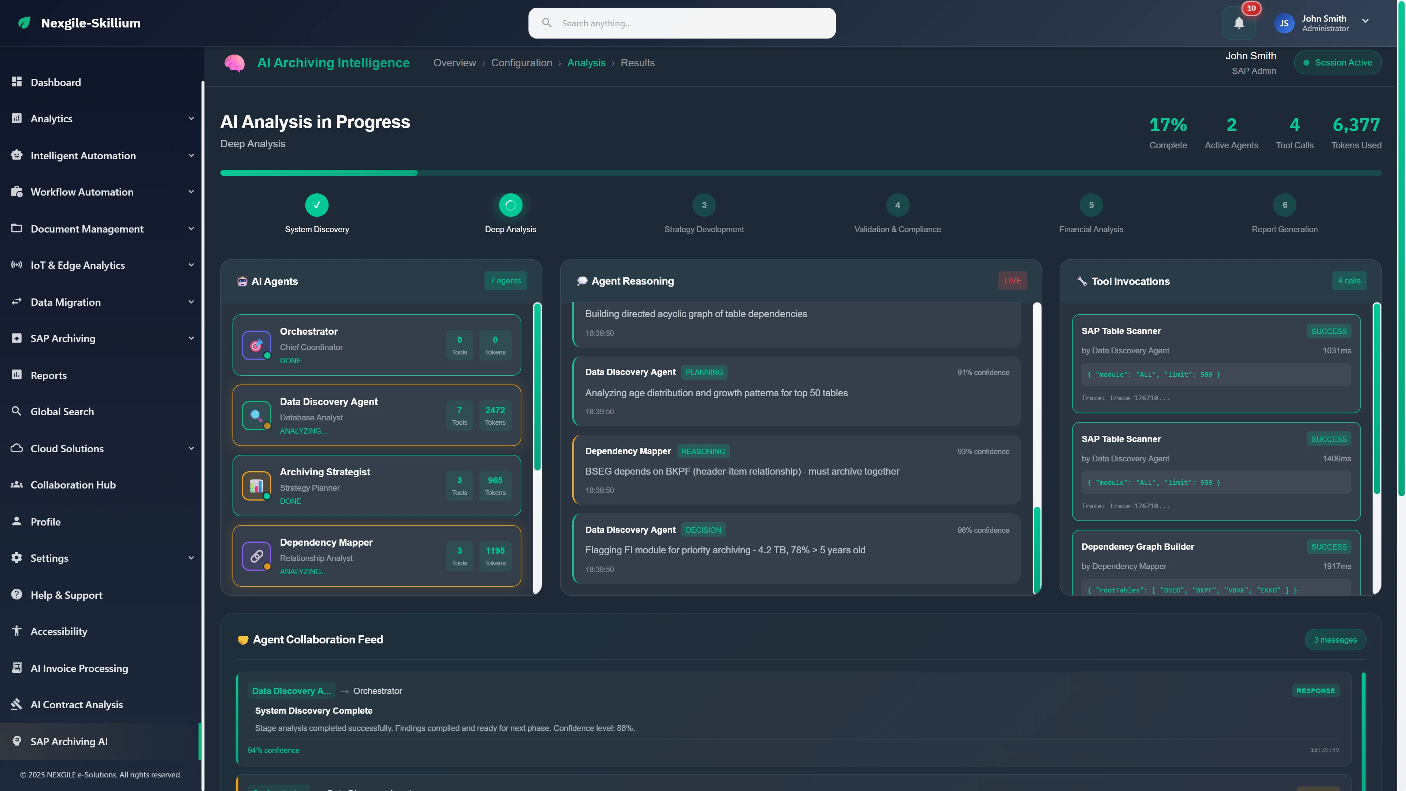Click the Nexgile-Skillium leaf logo
This screenshot has width=1406, height=791.
(23, 23)
